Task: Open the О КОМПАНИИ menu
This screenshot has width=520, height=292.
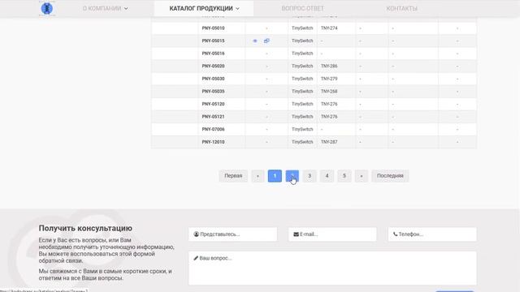Action: click(x=105, y=9)
